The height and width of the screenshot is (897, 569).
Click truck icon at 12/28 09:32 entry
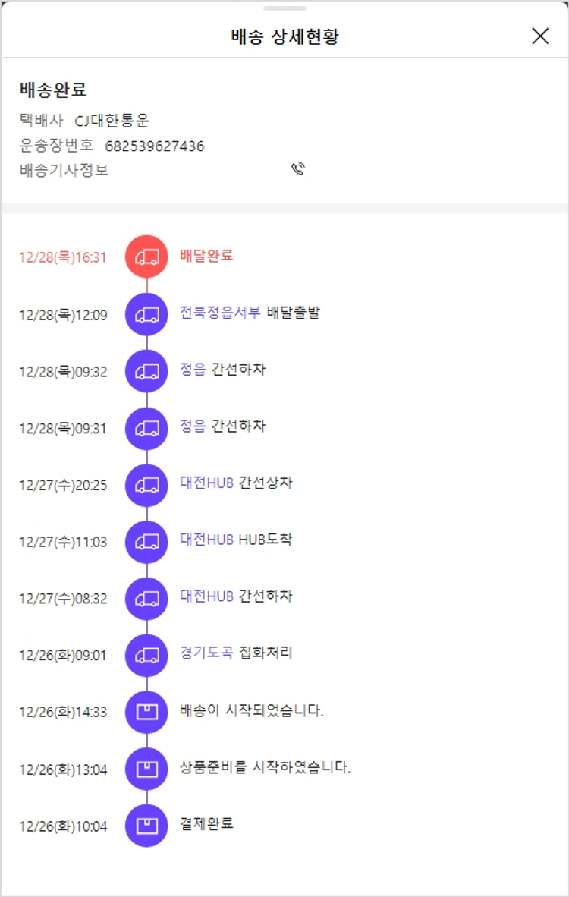coord(147,371)
